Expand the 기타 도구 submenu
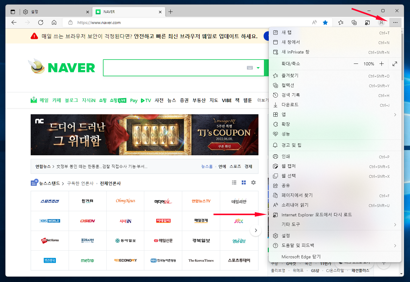The height and width of the screenshot is (282, 410). pos(335,225)
